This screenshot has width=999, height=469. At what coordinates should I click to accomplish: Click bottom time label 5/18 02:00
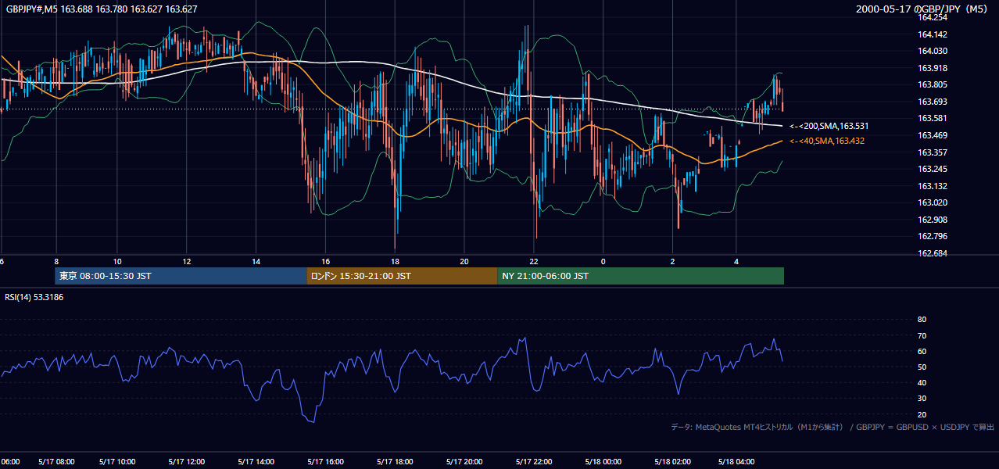point(672,462)
